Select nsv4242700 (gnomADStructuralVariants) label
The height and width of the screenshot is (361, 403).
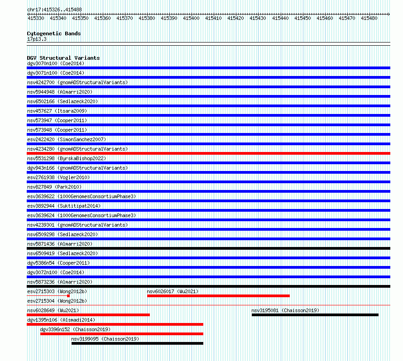click(x=77, y=82)
